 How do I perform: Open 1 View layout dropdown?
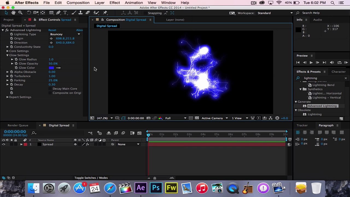click(240, 118)
